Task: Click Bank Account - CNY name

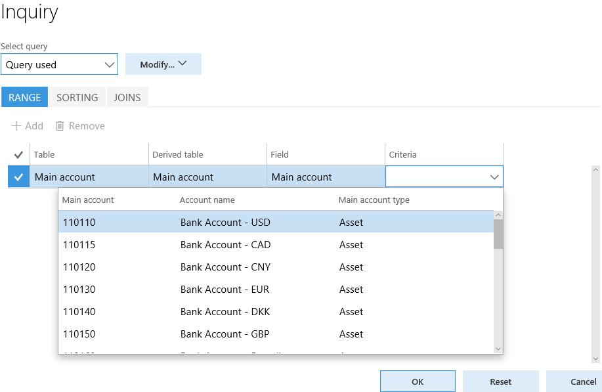Action: 225,267
